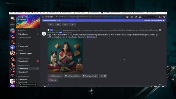This screenshot has width=176, height=99.
Task: Select the newbies-54 channel
Action: [x=28, y=68]
